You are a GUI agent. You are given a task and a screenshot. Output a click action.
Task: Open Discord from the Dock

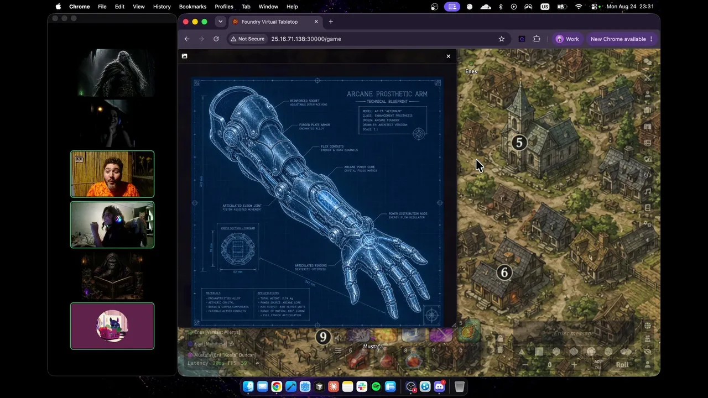click(440, 386)
